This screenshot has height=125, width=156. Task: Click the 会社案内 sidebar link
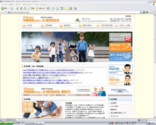tap(114, 103)
